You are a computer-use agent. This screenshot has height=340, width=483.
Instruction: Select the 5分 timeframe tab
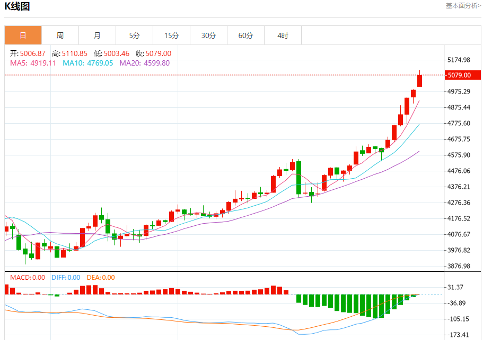134,35
